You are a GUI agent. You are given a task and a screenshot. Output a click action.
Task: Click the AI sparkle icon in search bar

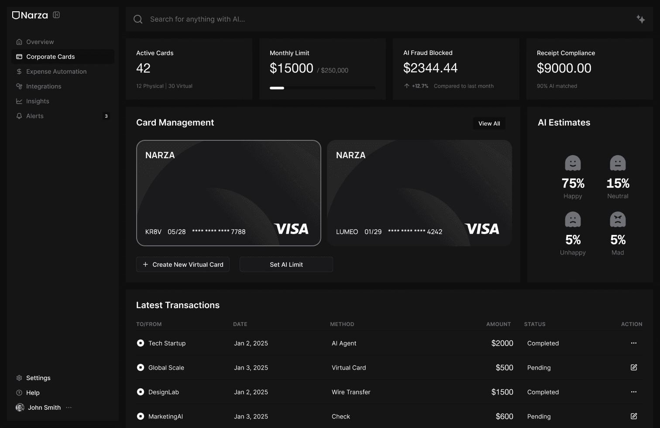[641, 19]
